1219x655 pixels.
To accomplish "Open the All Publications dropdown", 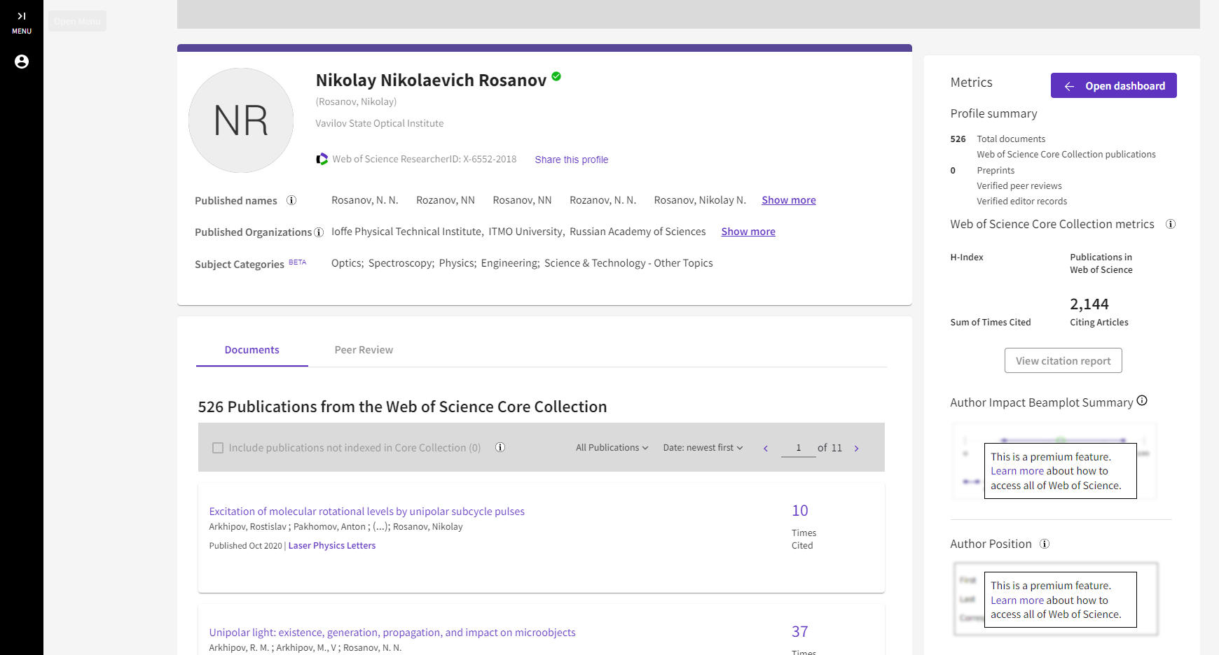I will pos(612,448).
